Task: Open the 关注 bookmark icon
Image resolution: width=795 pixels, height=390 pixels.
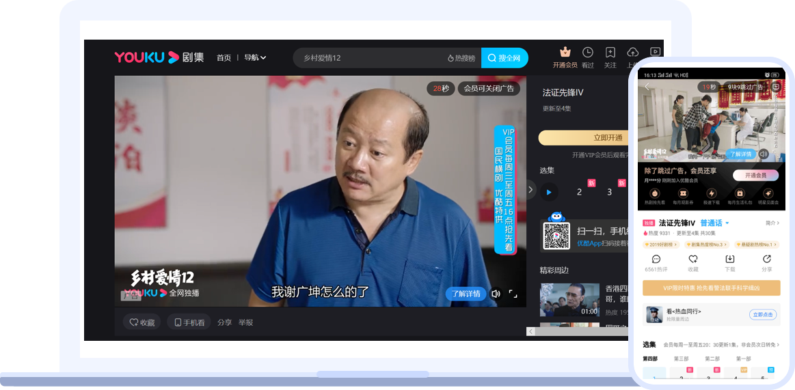Action: pyautogui.click(x=610, y=52)
